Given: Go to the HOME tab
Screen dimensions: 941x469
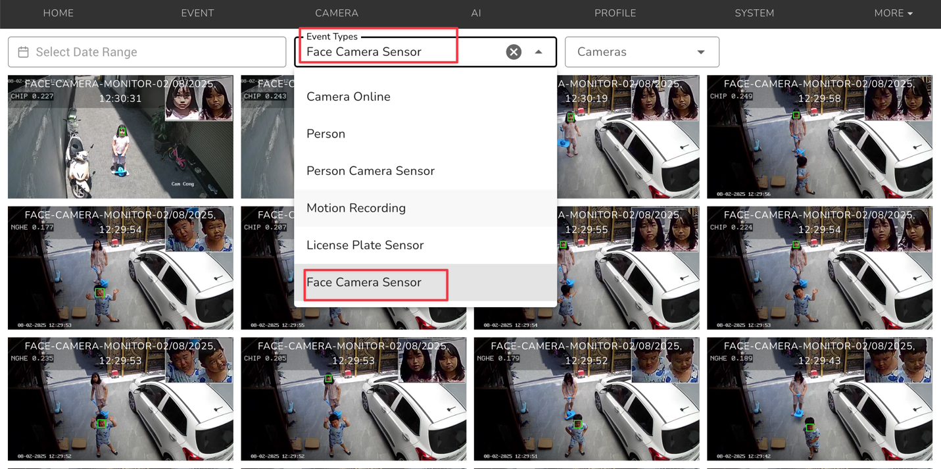Looking at the screenshot, I should click(58, 13).
